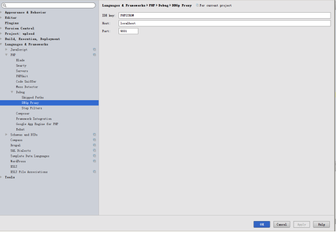The height and width of the screenshot is (232, 336).
Task: Click the project icon beside SQL Dialects
Action: coord(94,151)
